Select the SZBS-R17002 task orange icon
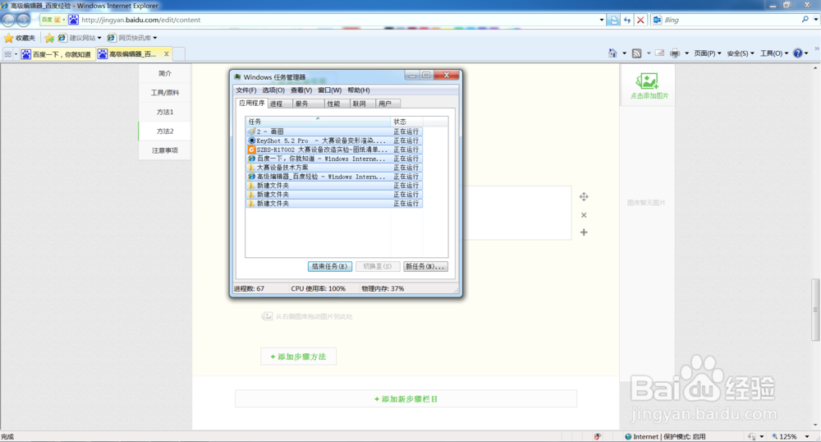 tap(252, 150)
